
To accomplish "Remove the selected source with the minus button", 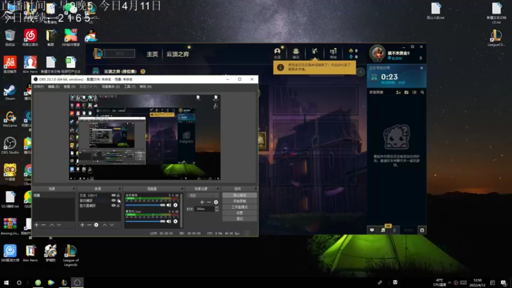I will point(89,225).
